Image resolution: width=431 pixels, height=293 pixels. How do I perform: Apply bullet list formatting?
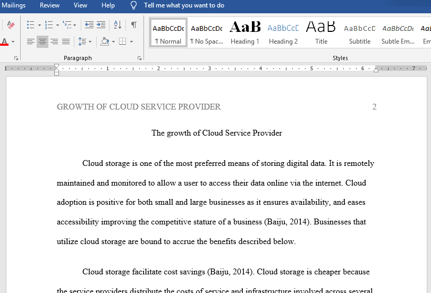pyautogui.click(x=30, y=25)
